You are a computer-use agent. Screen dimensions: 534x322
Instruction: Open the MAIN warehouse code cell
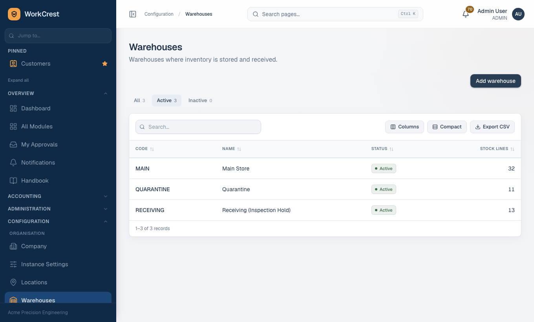pos(143,168)
